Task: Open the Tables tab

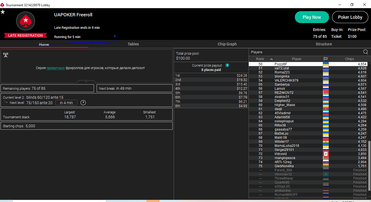Action: tap(133, 44)
